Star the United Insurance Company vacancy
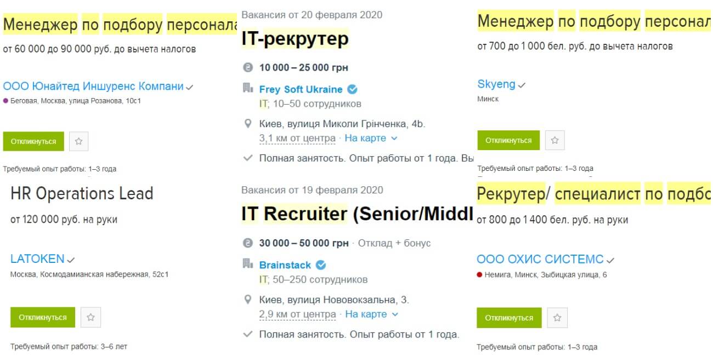Image resolution: width=713 pixels, height=356 pixels. click(78, 141)
